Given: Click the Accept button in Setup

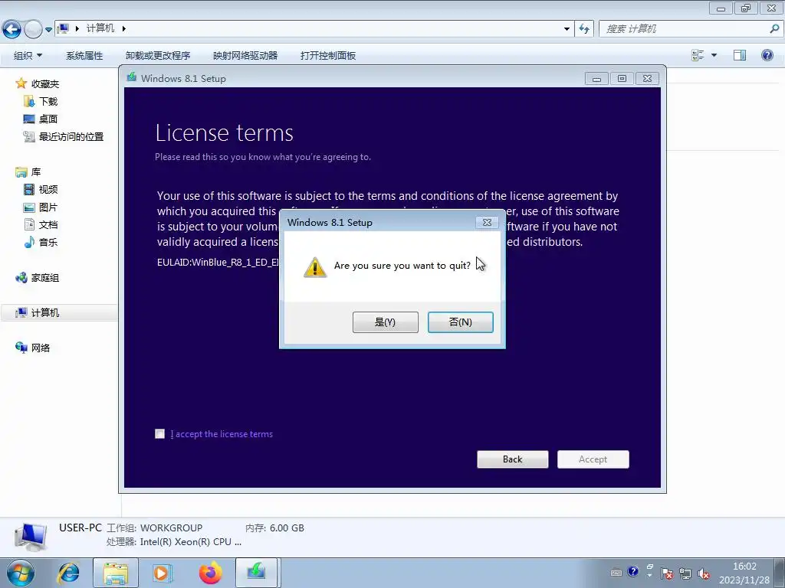Looking at the screenshot, I should point(593,459).
